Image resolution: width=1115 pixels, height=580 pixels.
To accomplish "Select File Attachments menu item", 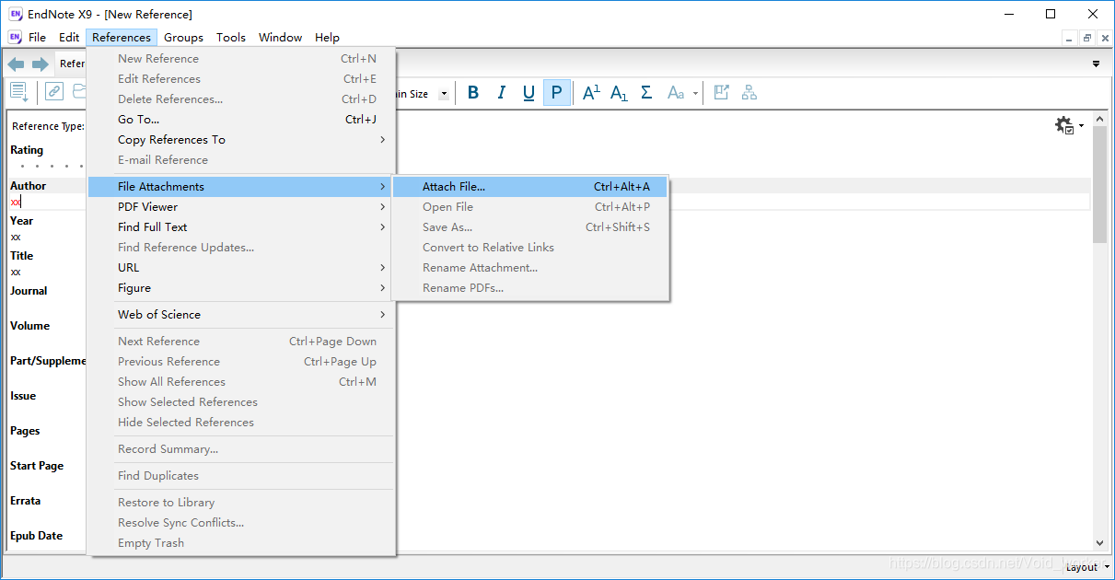I will pyautogui.click(x=241, y=187).
